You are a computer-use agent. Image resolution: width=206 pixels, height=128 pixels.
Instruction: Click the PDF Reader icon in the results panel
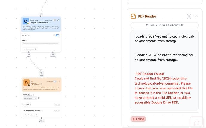133,16
